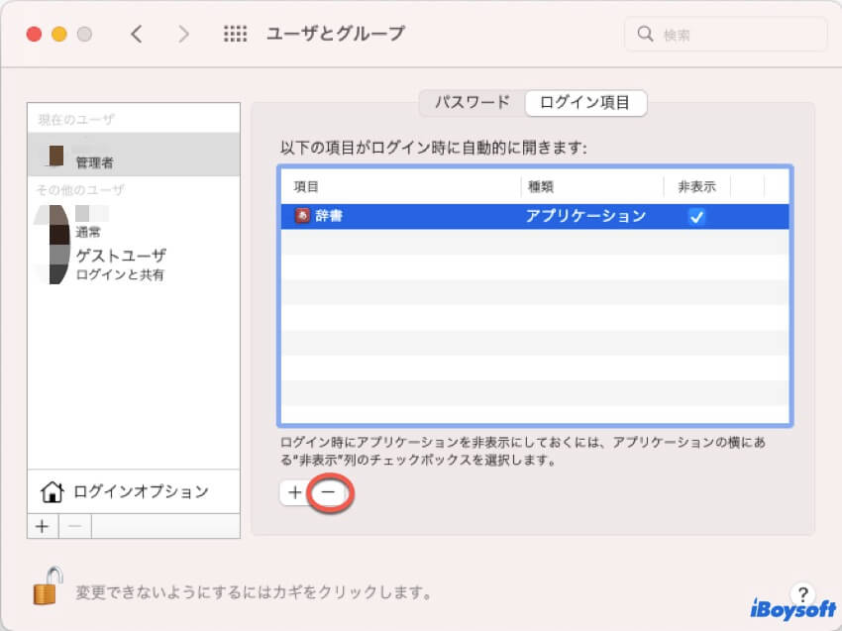Screen dimensions: 842x631
Task: Open help with the question mark button
Action: pos(803,592)
